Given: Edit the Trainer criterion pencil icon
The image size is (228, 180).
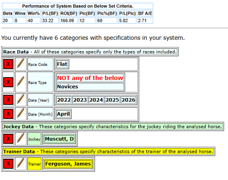Looking at the screenshot, I should coord(21,164).
